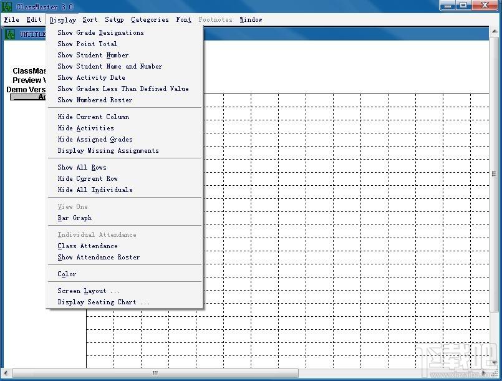
Task: Maximize the ClassMaster window
Action: 463,6
